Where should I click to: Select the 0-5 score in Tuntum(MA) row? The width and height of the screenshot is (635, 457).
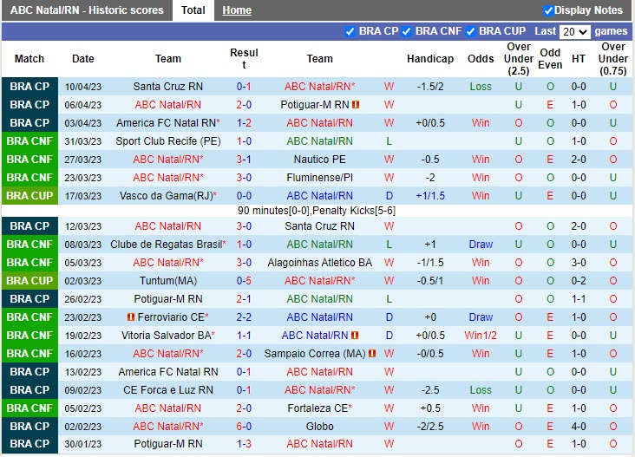tap(244, 281)
